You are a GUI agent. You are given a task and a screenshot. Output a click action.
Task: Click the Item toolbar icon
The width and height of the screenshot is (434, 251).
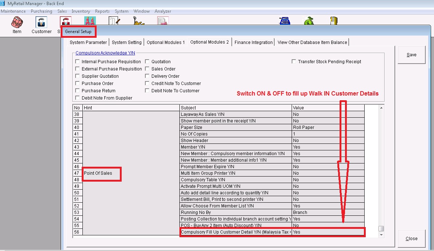click(x=17, y=23)
